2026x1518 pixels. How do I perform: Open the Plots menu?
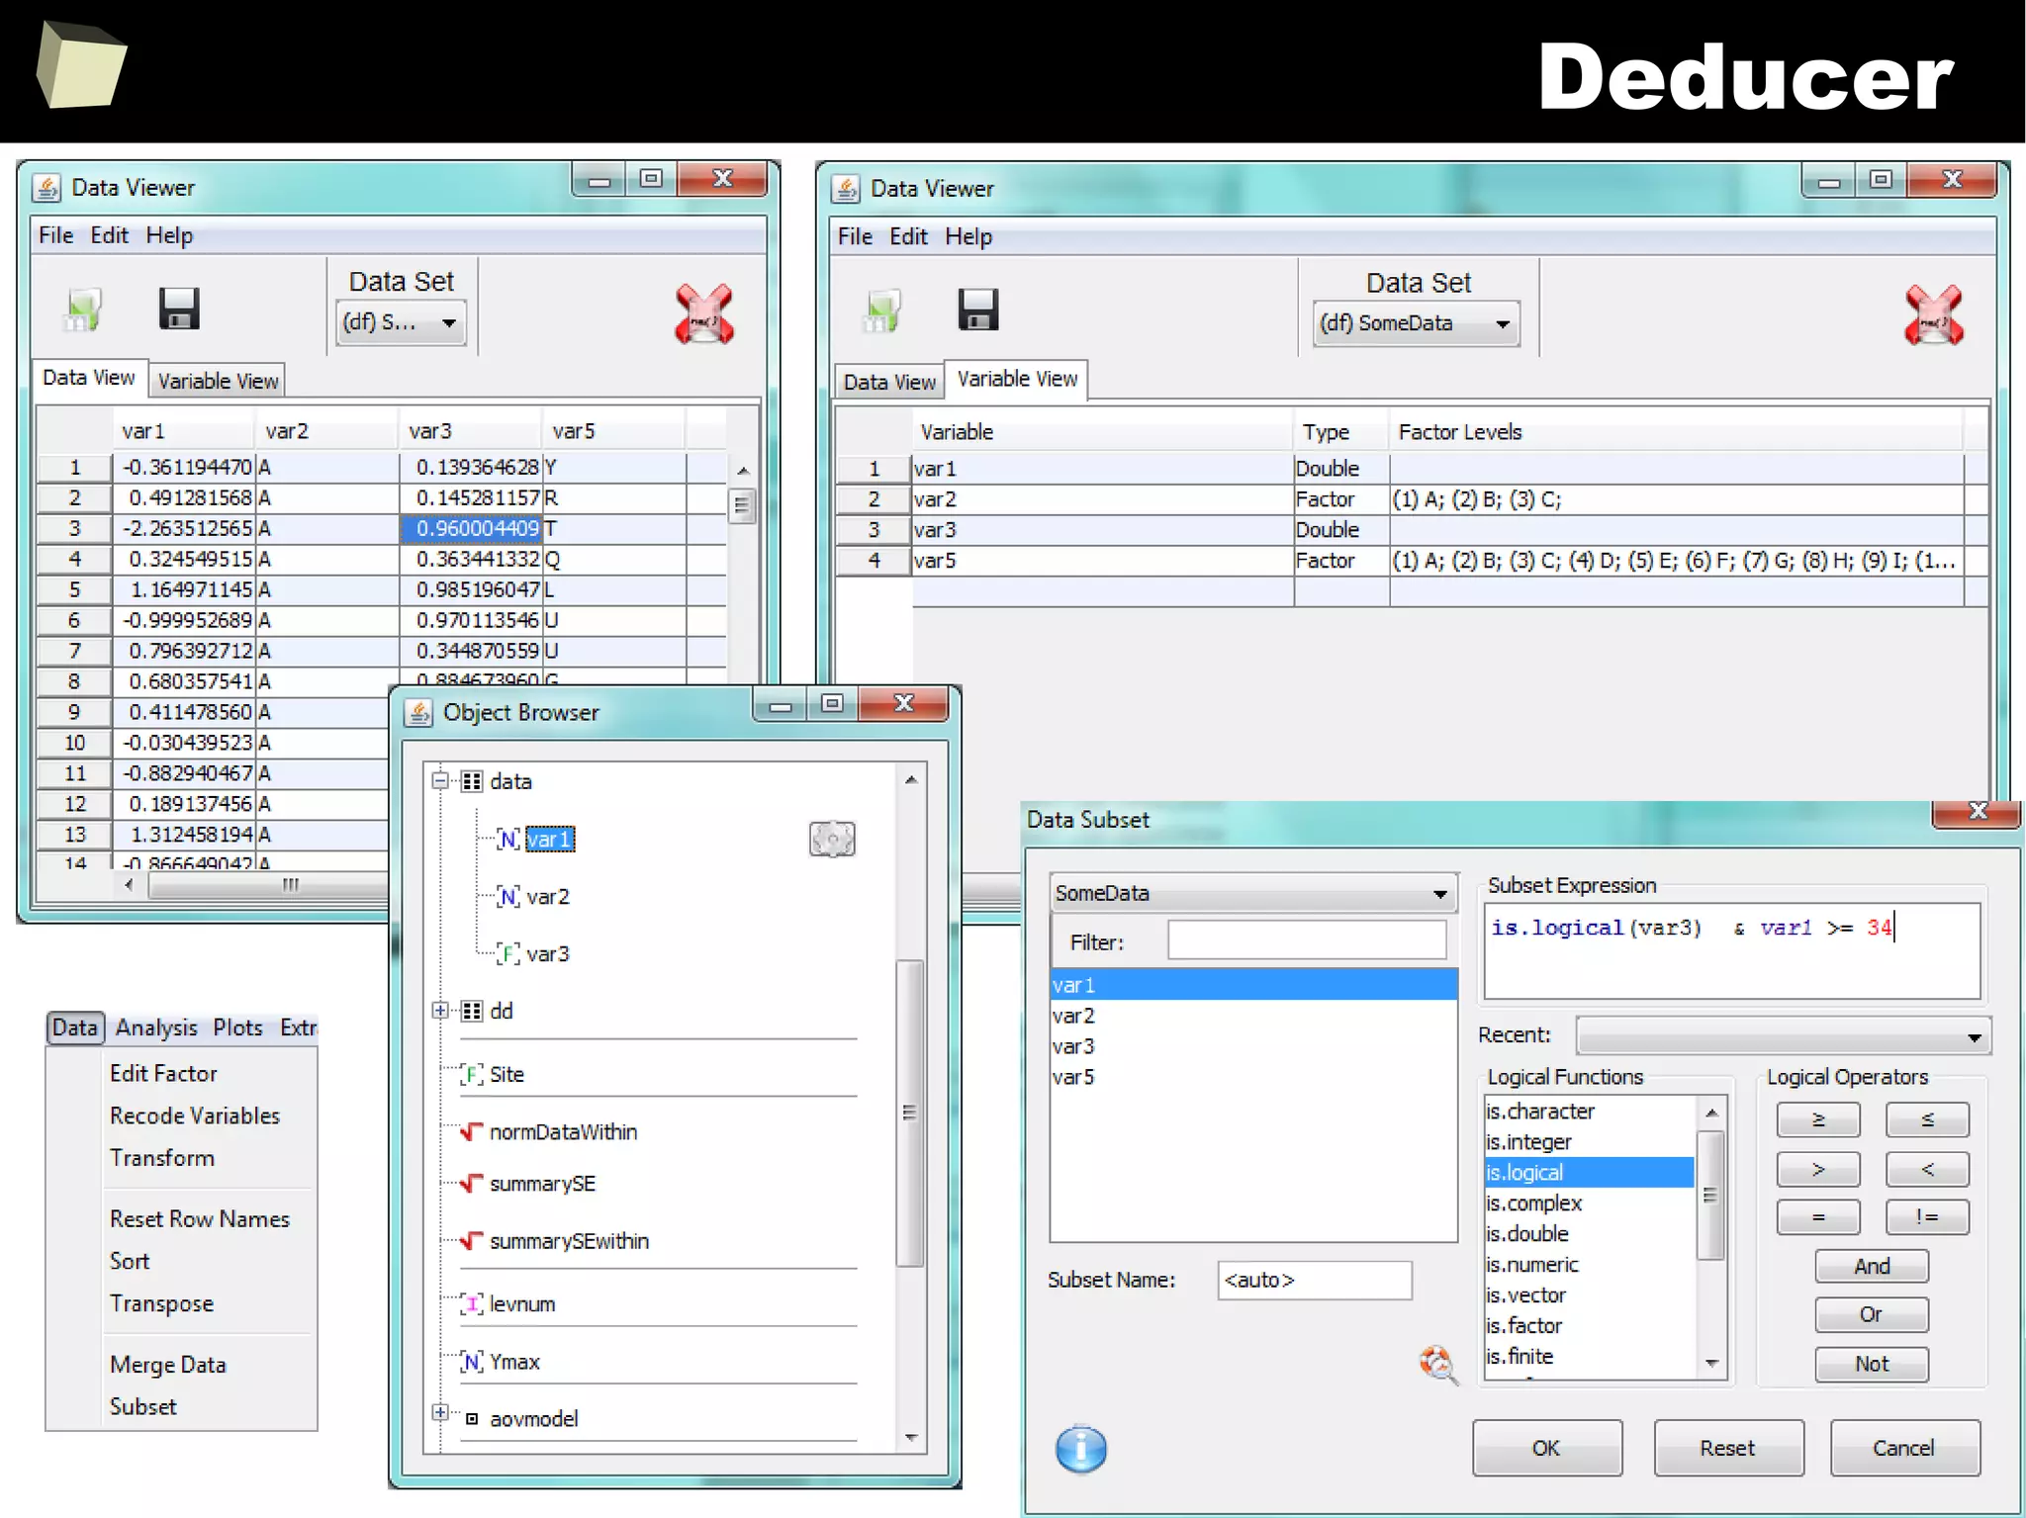point(237,1027)
